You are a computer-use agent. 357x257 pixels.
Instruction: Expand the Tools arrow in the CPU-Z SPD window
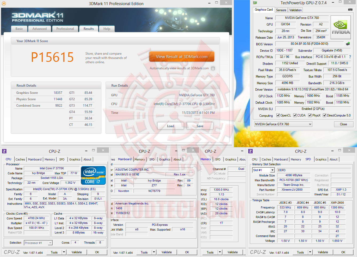310,252
